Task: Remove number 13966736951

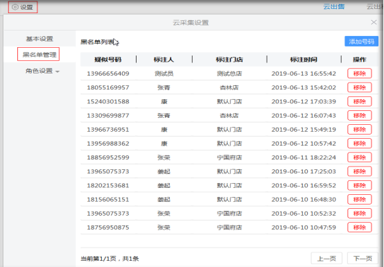Action: [359, 129]
